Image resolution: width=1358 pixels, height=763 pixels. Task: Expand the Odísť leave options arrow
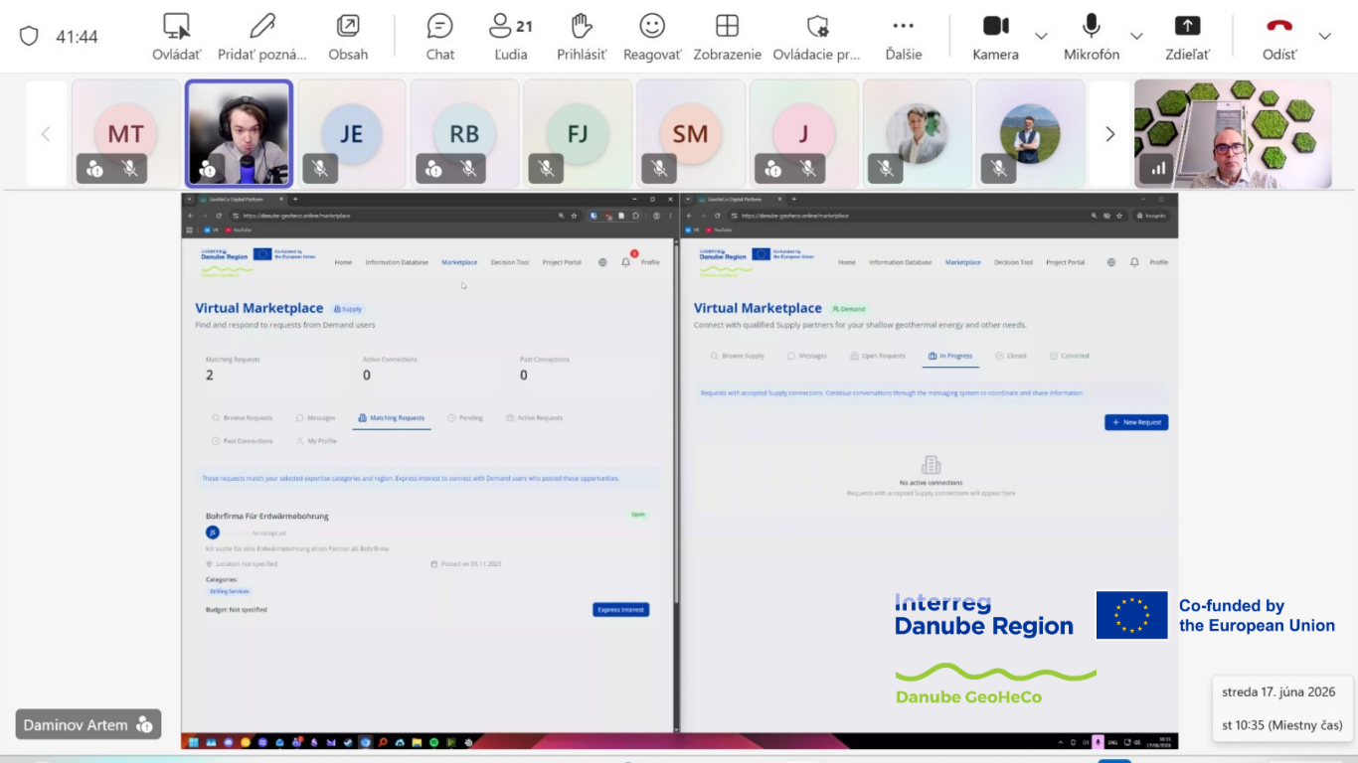pos(1324,37)
